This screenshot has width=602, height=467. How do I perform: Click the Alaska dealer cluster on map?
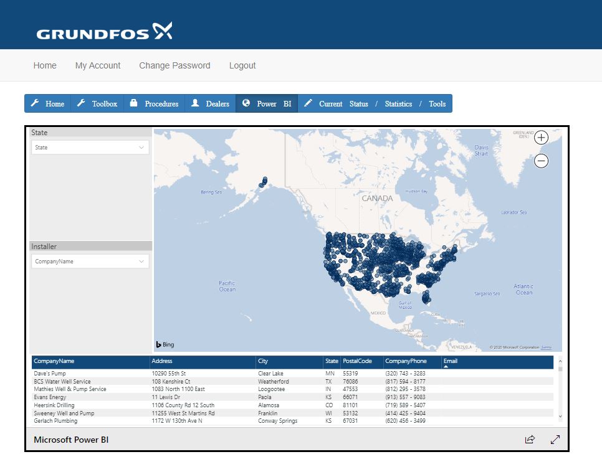coord(264,182)
